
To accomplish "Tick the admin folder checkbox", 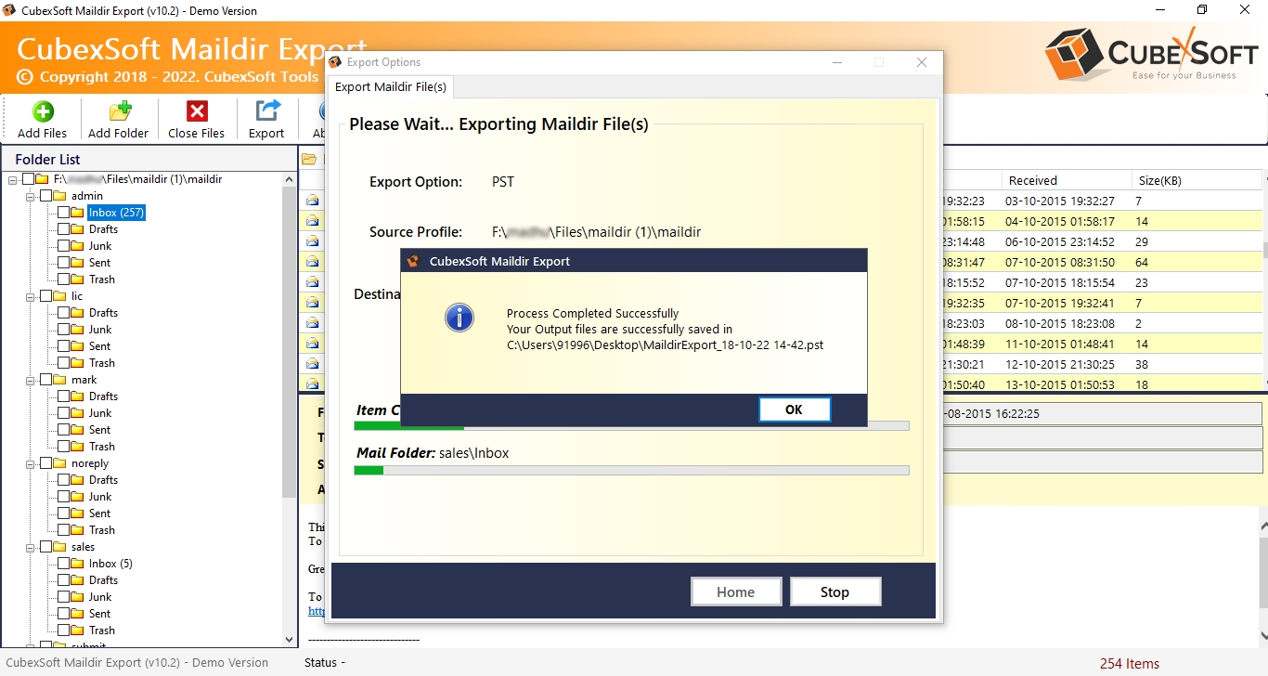I will [46, 196].
